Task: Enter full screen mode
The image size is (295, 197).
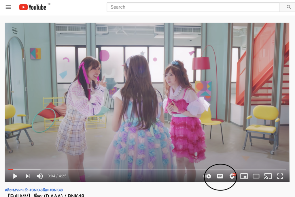Action: [280, 176]
